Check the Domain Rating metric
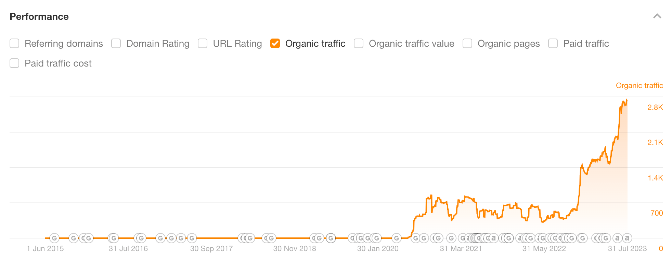This screenshot has height=262, width=672. pyautogui.click(x=116, y=43)
